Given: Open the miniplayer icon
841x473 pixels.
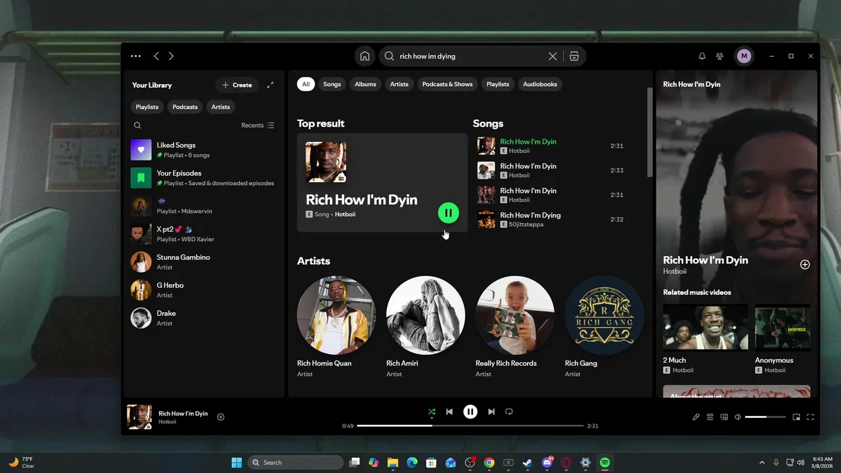Looking at the screenshot, I should coord(796,417).
